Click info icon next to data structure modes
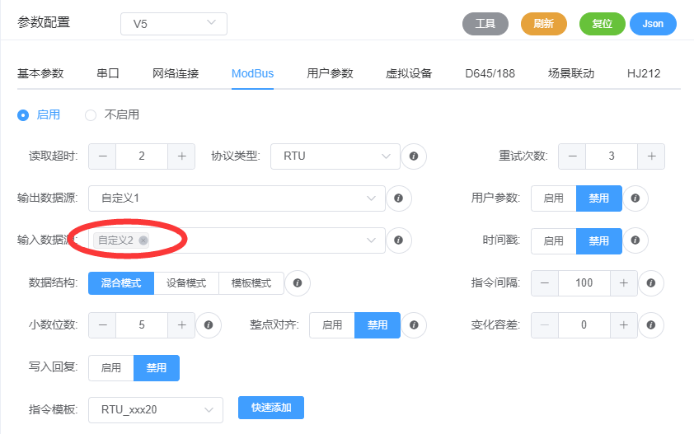Viewport: 694px width, 434px height. pyautogui.click(x=298, y=283)
